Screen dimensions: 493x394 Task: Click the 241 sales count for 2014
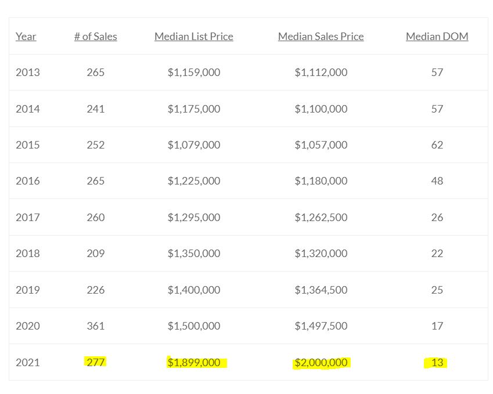[96, 109]
